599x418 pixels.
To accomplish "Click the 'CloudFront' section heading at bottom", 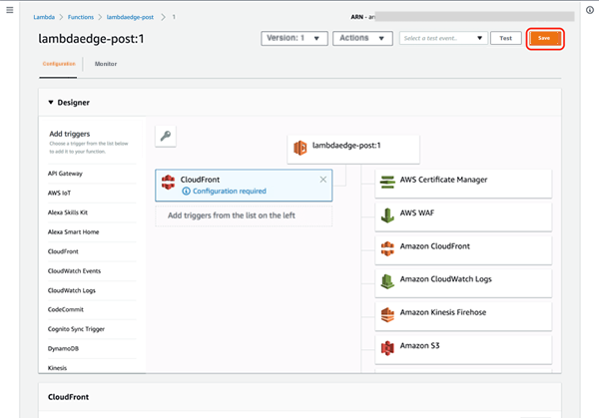I will [x=68, y=397].
